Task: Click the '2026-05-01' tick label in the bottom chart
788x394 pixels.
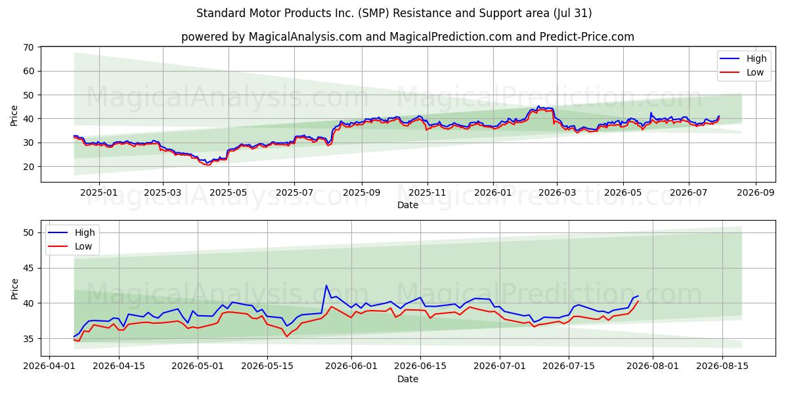Action: tap(198, 367)
